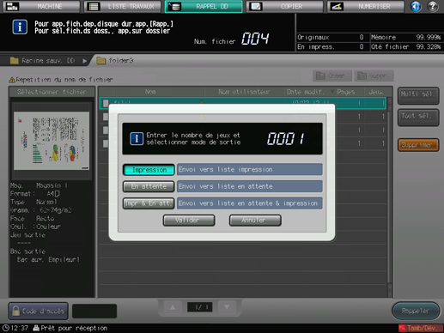
Task: Go to the NUMERISER tab
Action: [366, 6]
